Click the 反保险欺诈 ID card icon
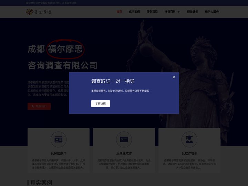Viewport: 248px width, 186px height. tap(59, 139)
